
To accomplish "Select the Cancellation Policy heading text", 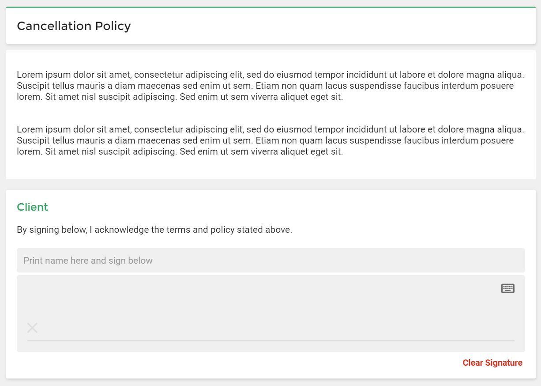I will point(74,26).
